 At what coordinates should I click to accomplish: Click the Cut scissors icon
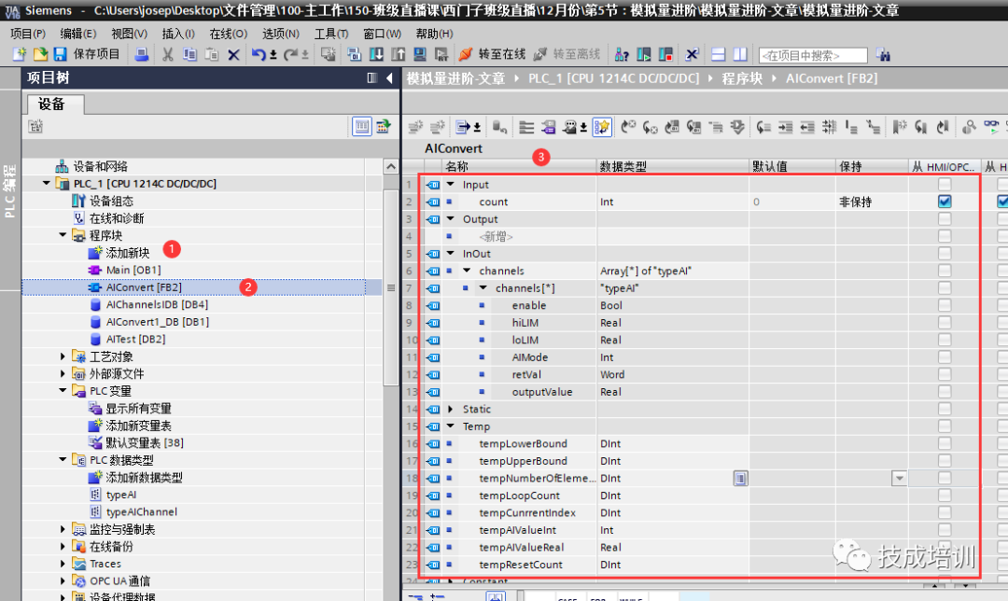tap(167, 55)
